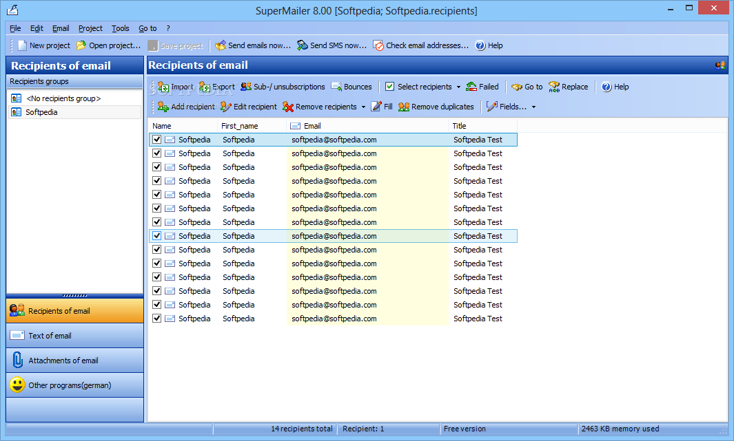Uncheck the checkbox in the last recipient row
Viewport: 734px width, 441px height.
[x=157, y=318]
